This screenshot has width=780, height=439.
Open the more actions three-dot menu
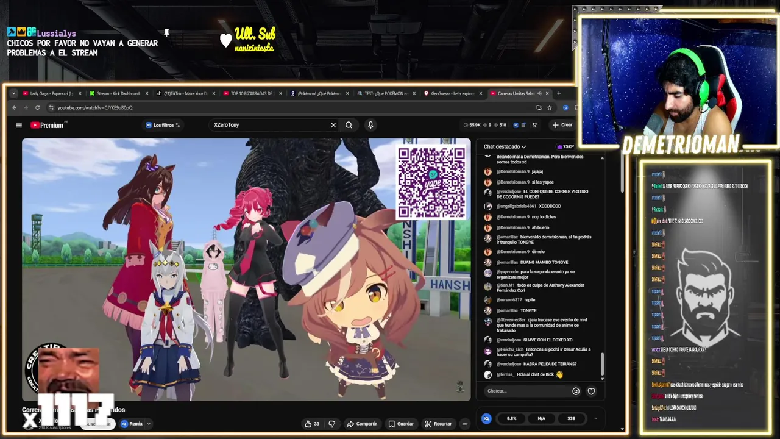pos(465,424)
